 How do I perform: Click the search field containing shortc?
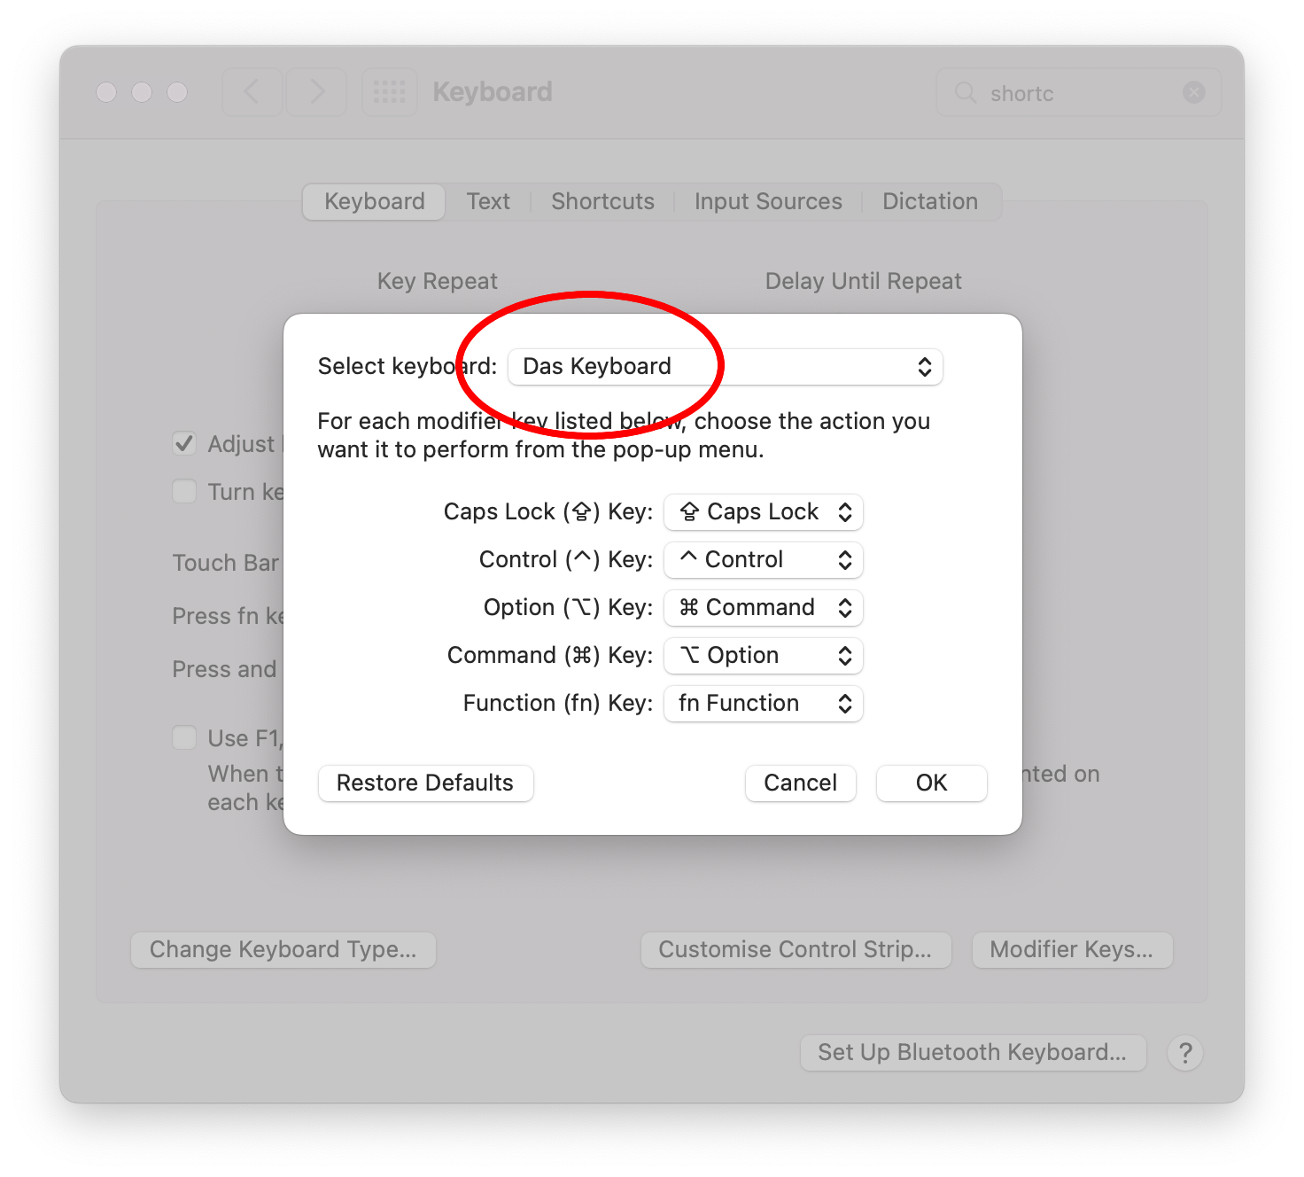coord(1079,92)
